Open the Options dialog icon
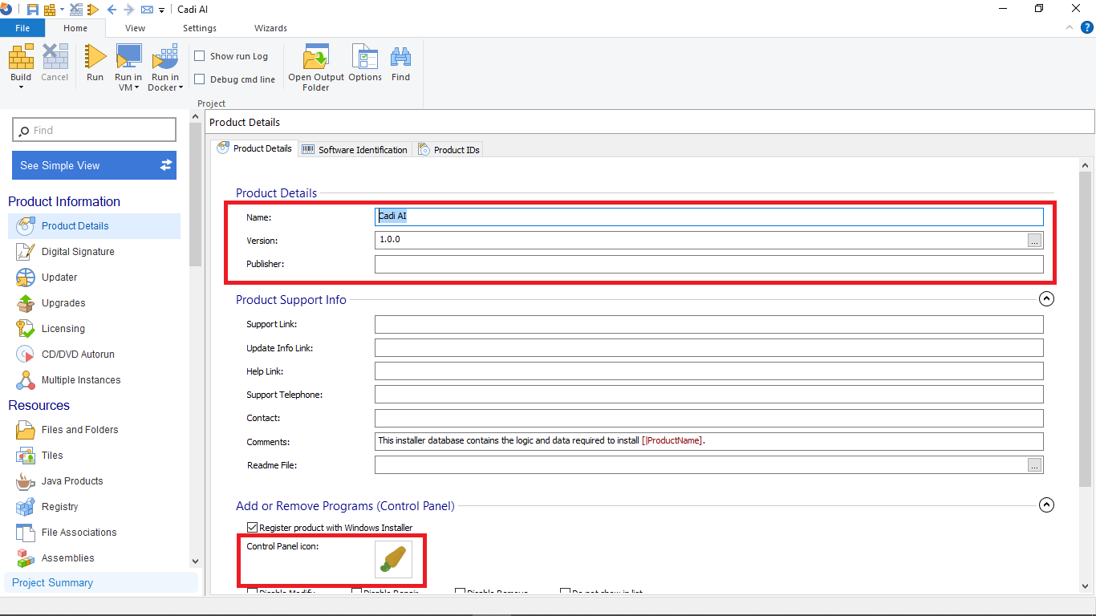The width and height of the screenshot is (1096, 616). [365, 59]
